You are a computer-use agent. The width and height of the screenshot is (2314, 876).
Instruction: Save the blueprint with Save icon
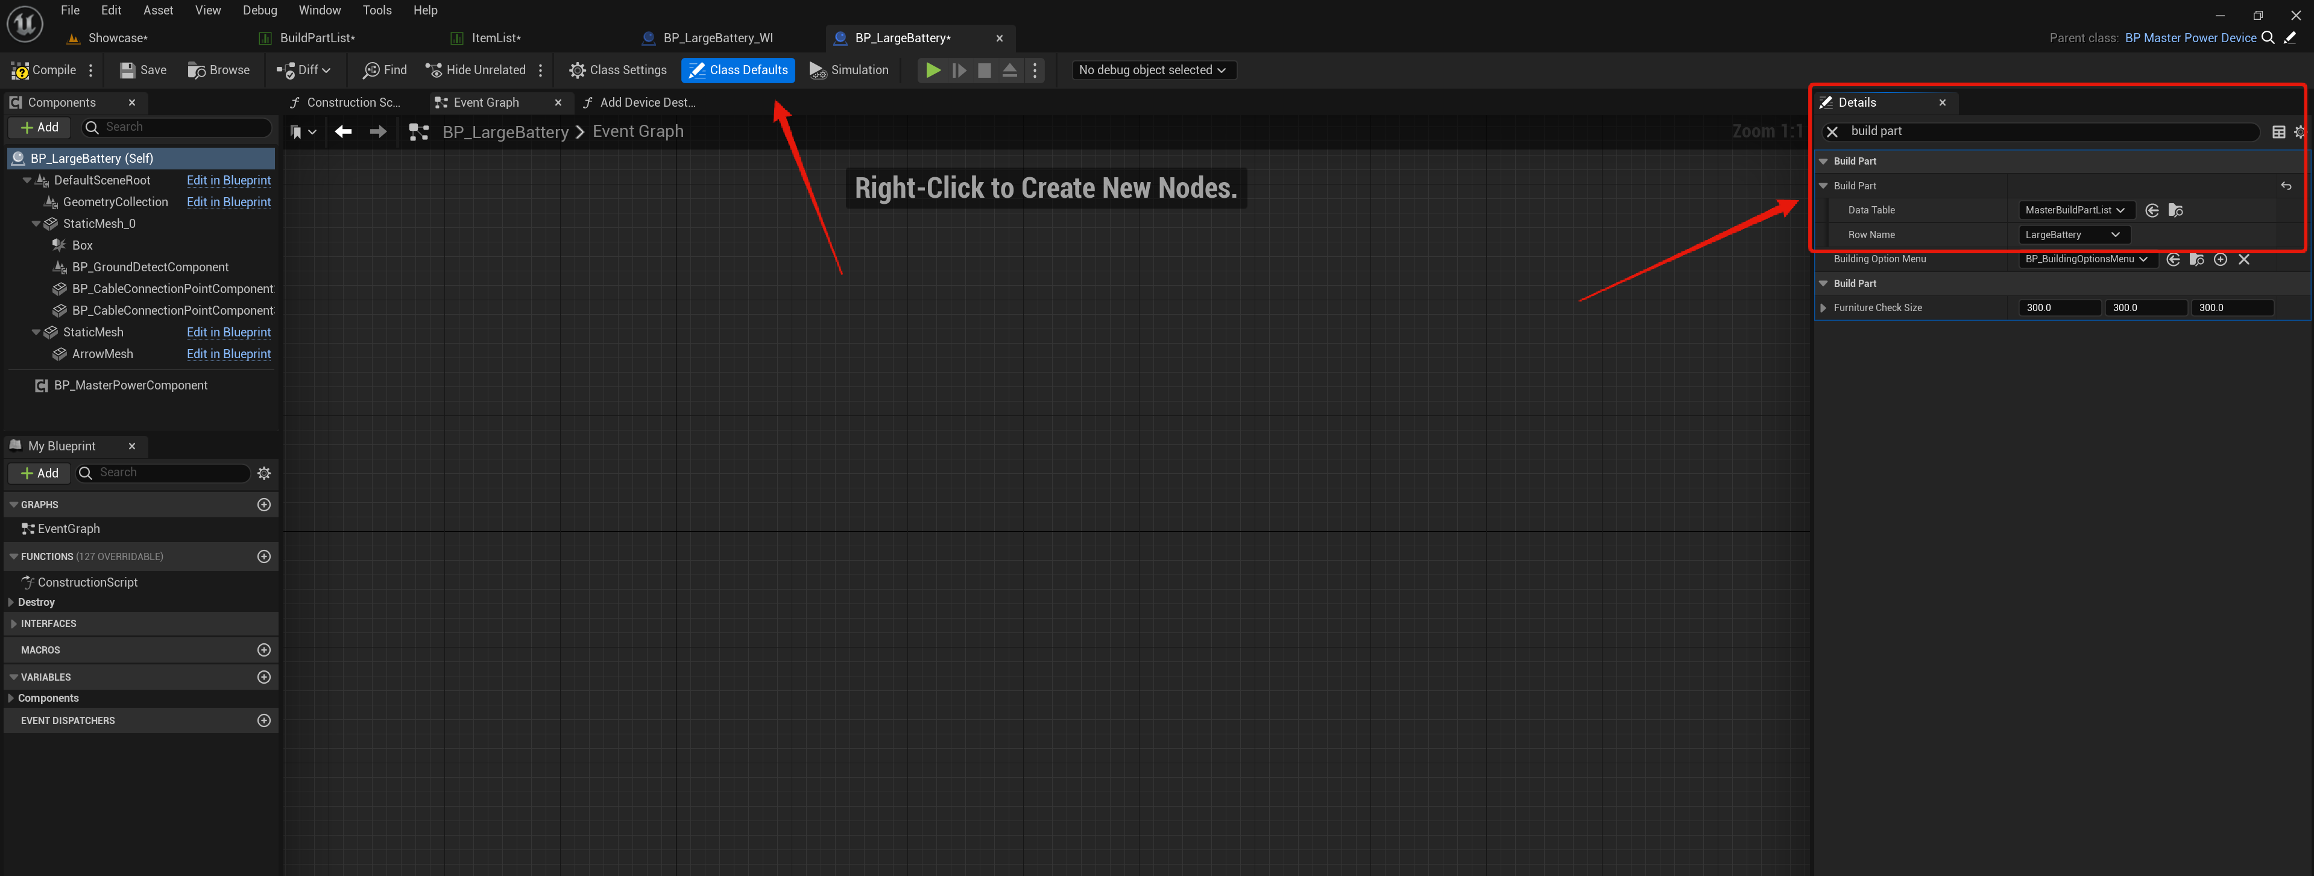pos(128,70)
